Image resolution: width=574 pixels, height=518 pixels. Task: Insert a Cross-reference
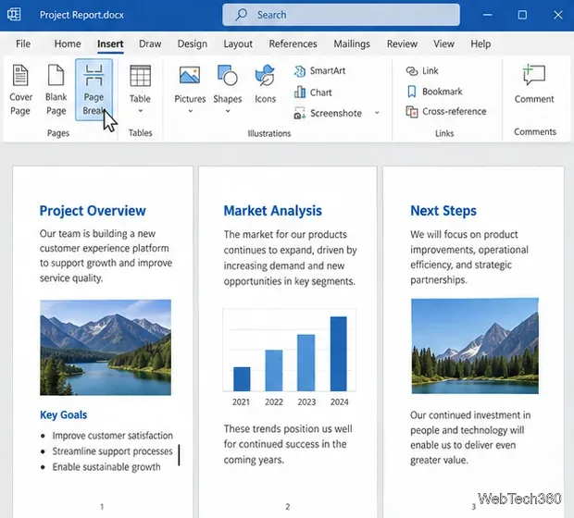pos(446,112)
